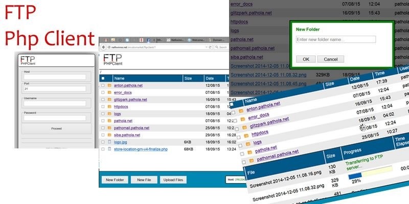The image size is (409, 204).
Task: Click folder icon next to anton.pathola.net in middle list
Action: [x=109, y=86]
